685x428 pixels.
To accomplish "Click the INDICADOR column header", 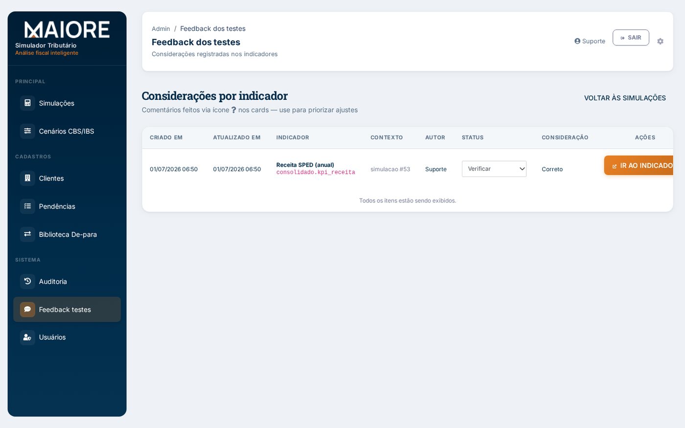I will (293, 137).
